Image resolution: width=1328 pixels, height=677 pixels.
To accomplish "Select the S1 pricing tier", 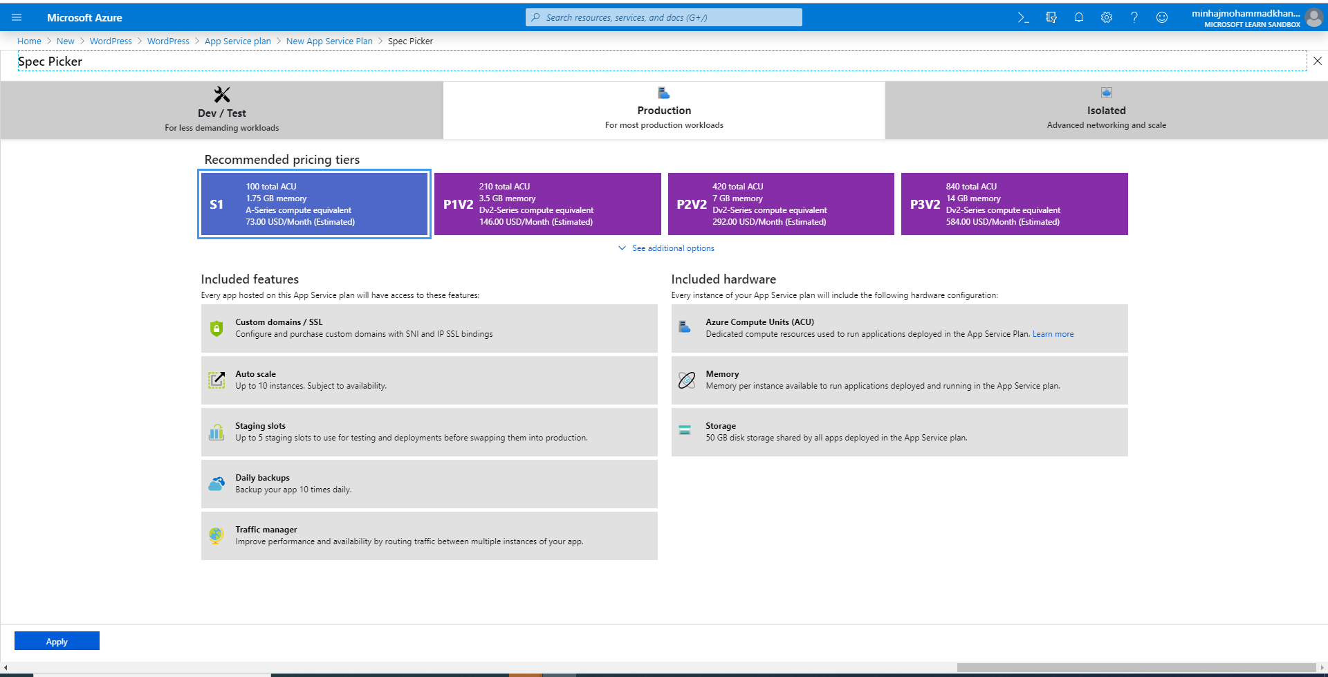I will (x=314, y=204).
